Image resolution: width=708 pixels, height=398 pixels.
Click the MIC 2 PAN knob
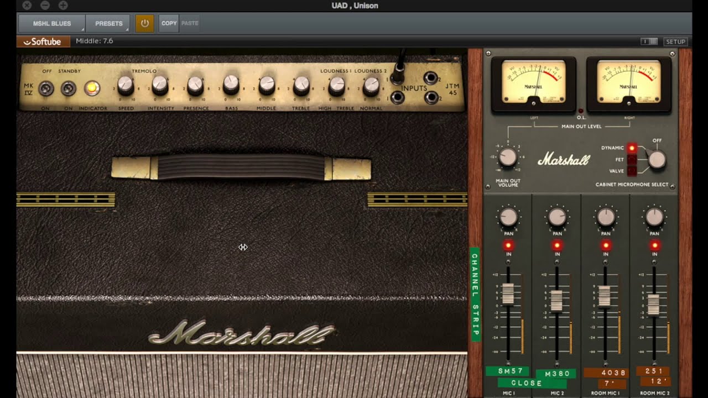point(557,217)
